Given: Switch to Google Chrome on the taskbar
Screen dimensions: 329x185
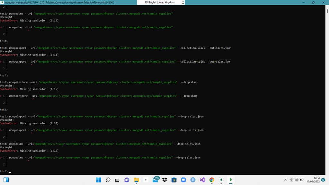Looking at the screenshot, I should pyautogui.click(x=211, y=180).
